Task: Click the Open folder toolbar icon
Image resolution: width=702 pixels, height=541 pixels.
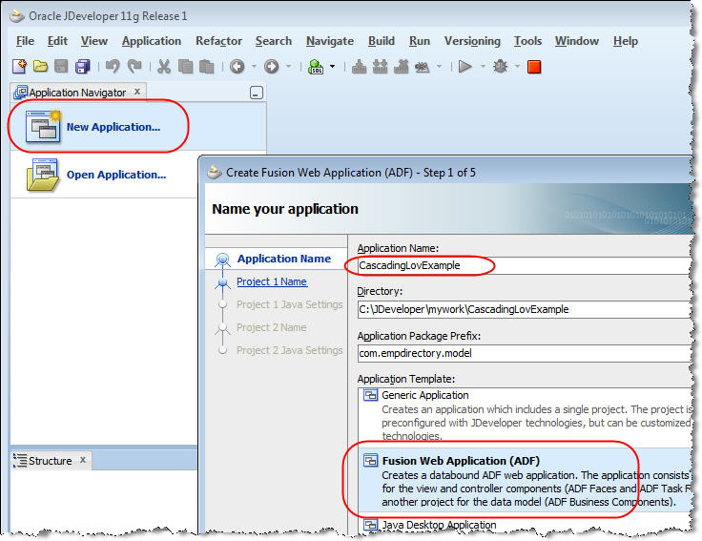Action: [x=40, y=67]
